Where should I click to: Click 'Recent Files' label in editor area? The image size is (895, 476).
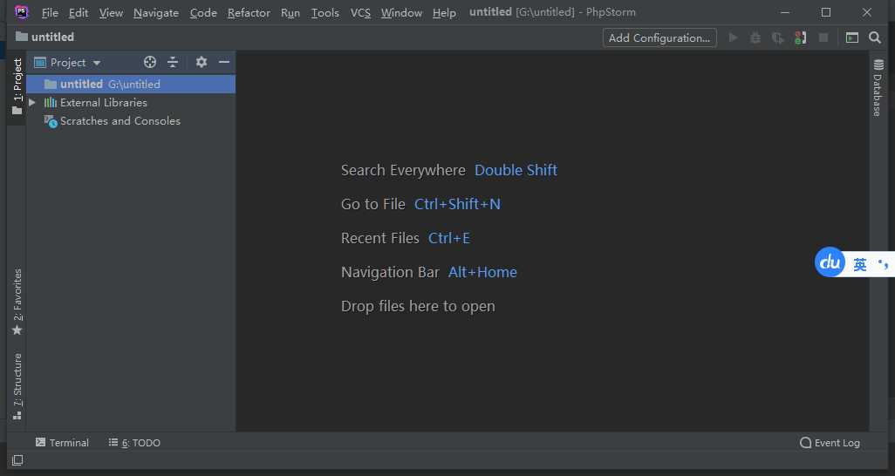coord(379,238)
